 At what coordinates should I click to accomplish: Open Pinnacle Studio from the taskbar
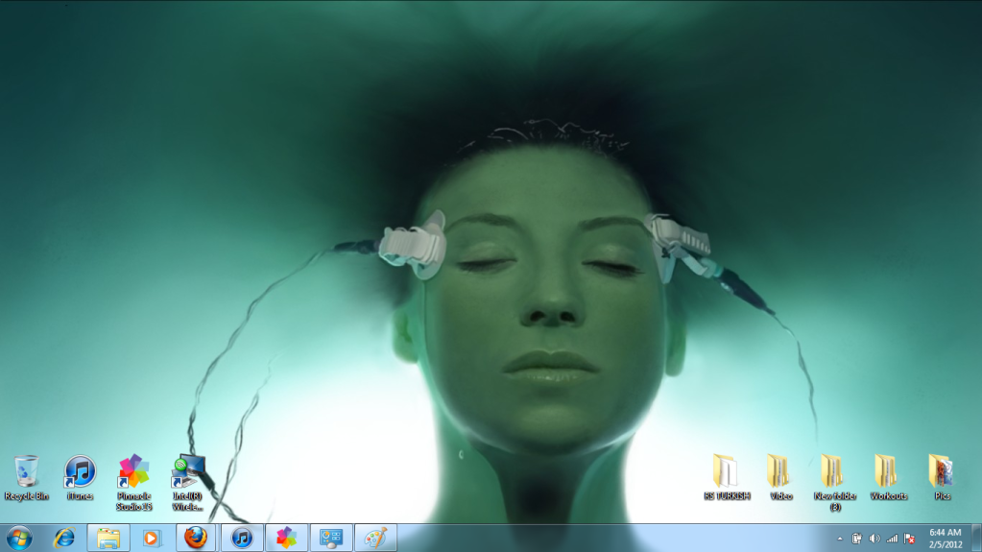click(286, 538)
